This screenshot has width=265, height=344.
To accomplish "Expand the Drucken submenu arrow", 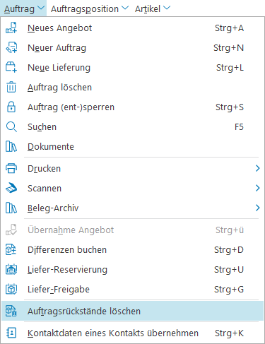I will coord(257,168).
